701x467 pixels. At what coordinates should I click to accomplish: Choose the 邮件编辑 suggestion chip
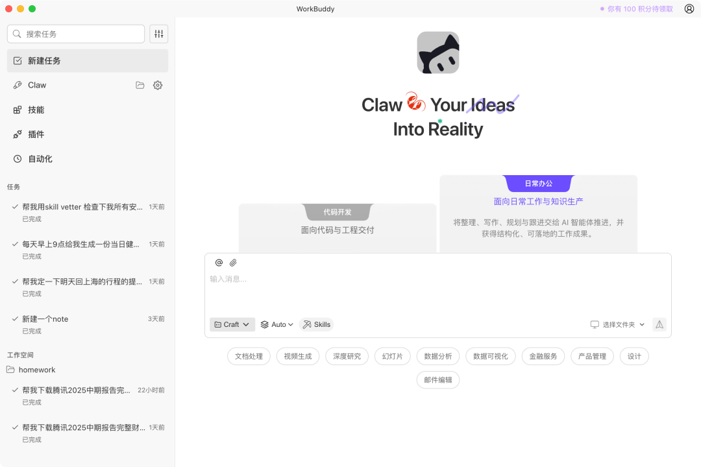[438, 380]
